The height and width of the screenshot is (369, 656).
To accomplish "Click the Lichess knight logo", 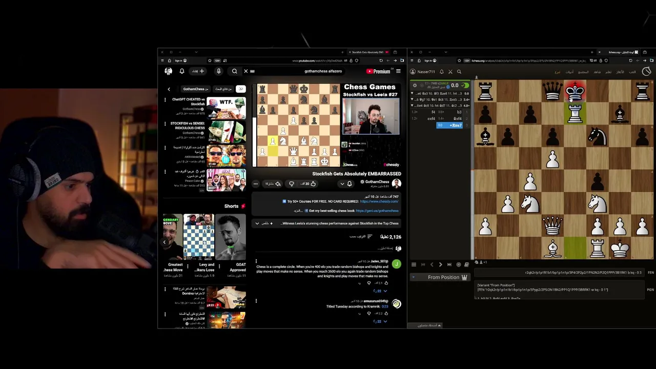I will coord(646,72).
